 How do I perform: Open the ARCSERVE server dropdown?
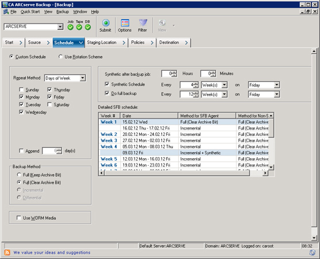coord(60,26)
